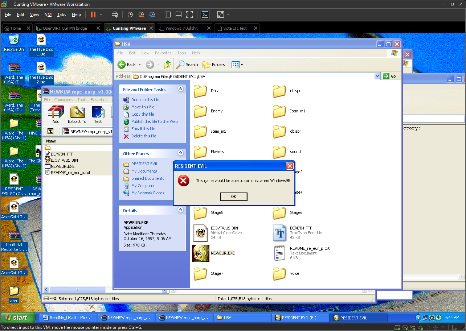Click OK in the RESIDENT EVIL error dialog
Image resolution: width=466 pixels, height=331 pixels.
coord(234,196)
